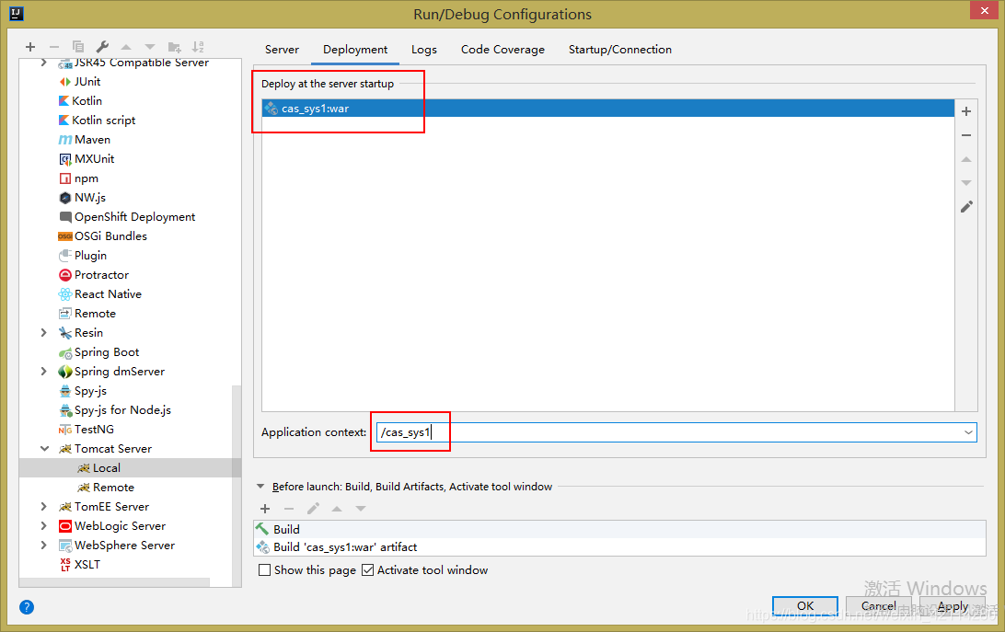
Task: Remove before-launch task minus icon
Action: pos(289,509)
